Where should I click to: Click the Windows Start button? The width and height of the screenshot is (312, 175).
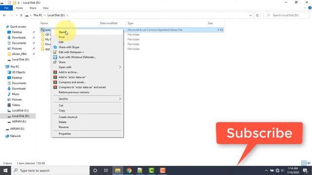[x=5, y=171]
